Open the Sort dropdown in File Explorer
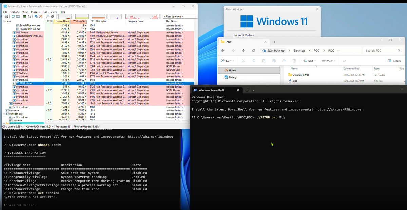Screen dimensions: 407x210 [x=309, y=61]
